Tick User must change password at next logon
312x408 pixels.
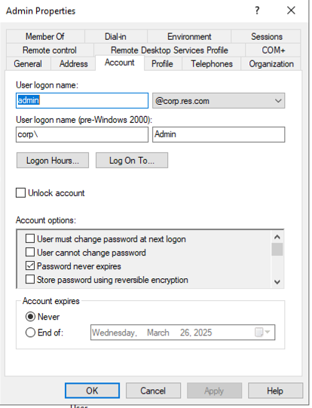pyautogui.click(x=30, y=238)
